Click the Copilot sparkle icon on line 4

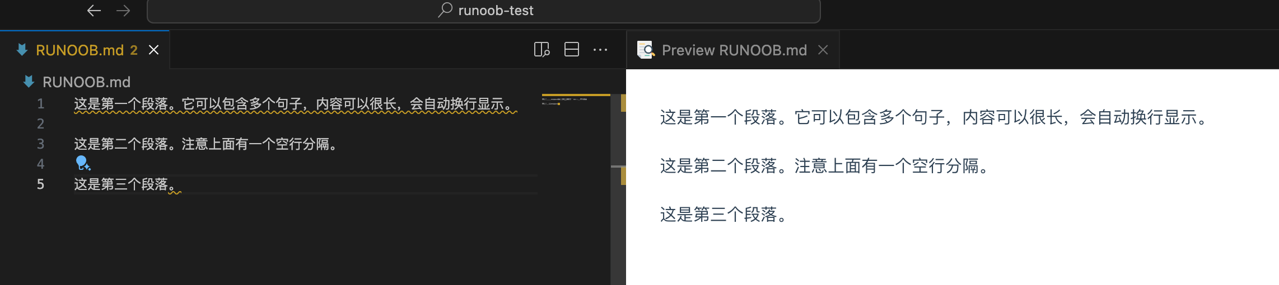[83, 163]
